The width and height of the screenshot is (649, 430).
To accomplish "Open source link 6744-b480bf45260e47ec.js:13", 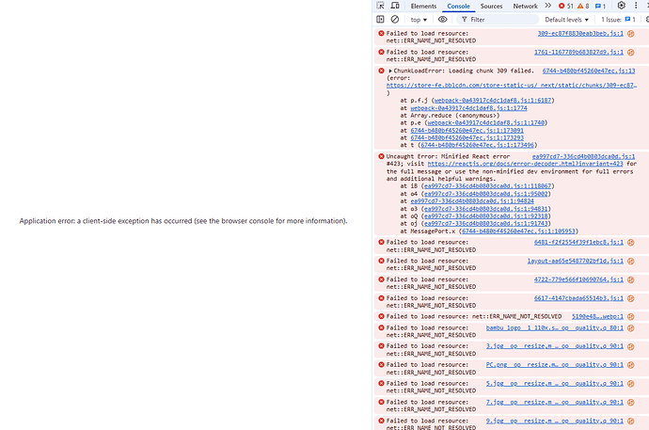I will 589,71.
